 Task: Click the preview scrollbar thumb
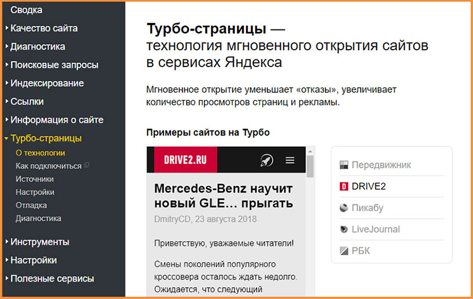[x=310, y=166]
